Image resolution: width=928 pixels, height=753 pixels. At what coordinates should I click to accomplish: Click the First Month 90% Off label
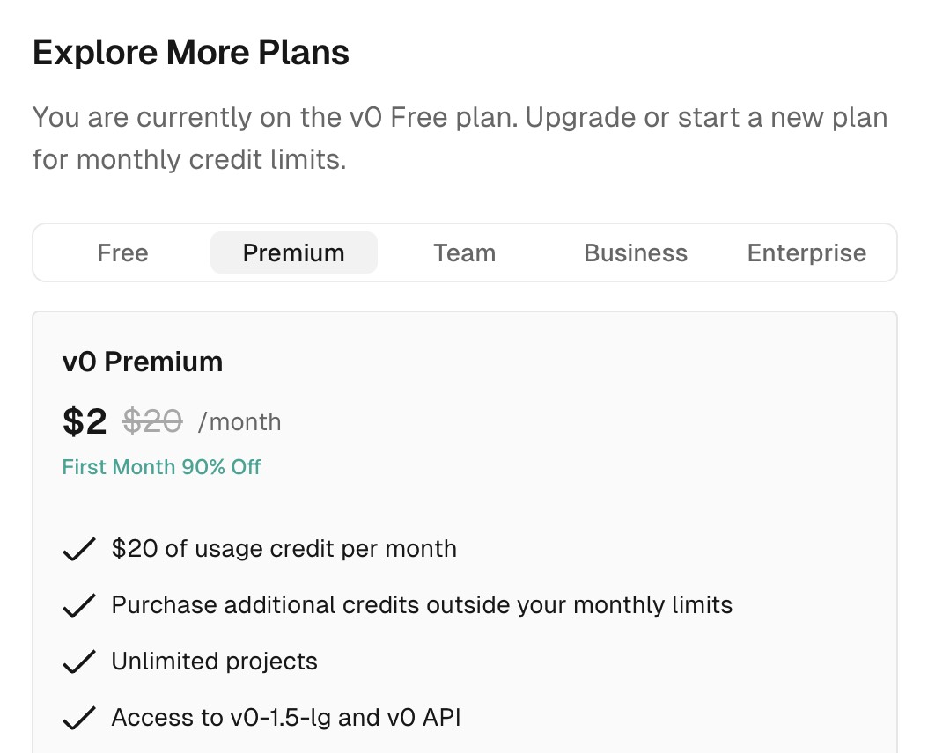[161, 467]
